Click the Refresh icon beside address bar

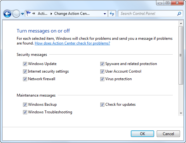point(112,14)
